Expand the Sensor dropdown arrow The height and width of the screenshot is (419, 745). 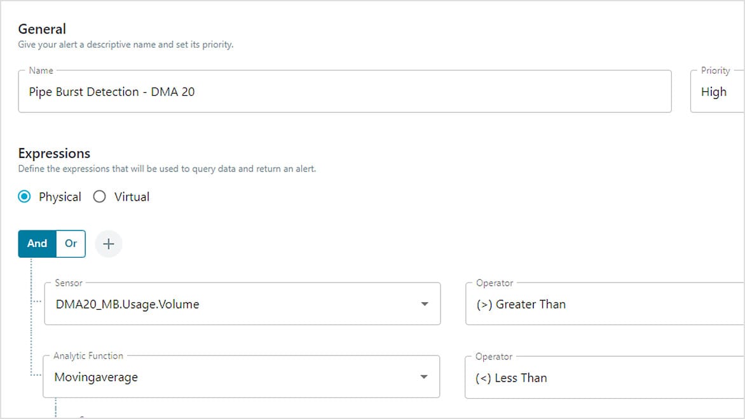click(425, 304)
